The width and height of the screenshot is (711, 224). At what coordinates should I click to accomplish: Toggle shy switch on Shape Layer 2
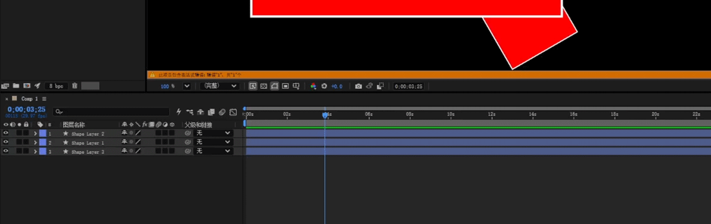(124, 133)
